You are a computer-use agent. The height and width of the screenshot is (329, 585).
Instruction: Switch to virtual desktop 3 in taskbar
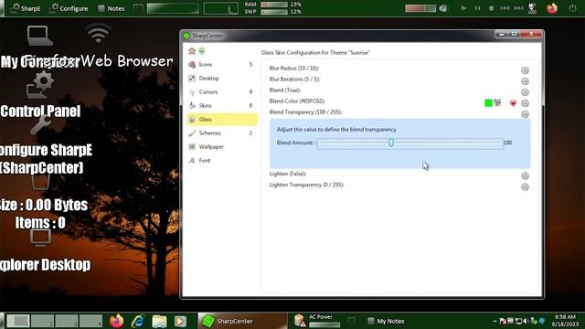pos(67,321)
